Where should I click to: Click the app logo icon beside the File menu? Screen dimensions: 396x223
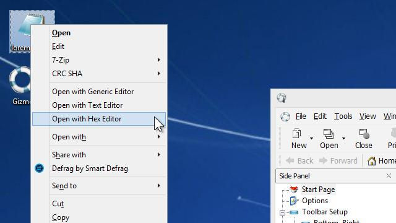point(285,116)
